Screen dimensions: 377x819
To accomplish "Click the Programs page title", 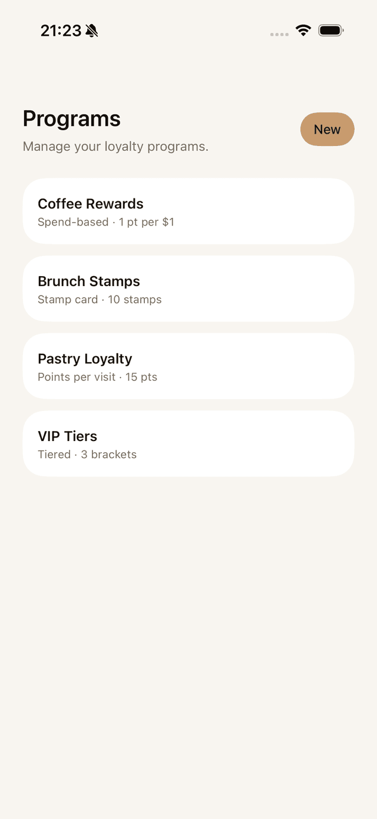I will (71, 118).
